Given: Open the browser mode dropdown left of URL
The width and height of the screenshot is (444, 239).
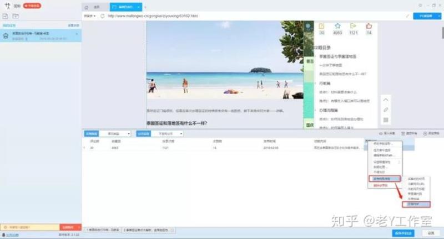Looking at the screenshot, I should click(x=90, y=16).
